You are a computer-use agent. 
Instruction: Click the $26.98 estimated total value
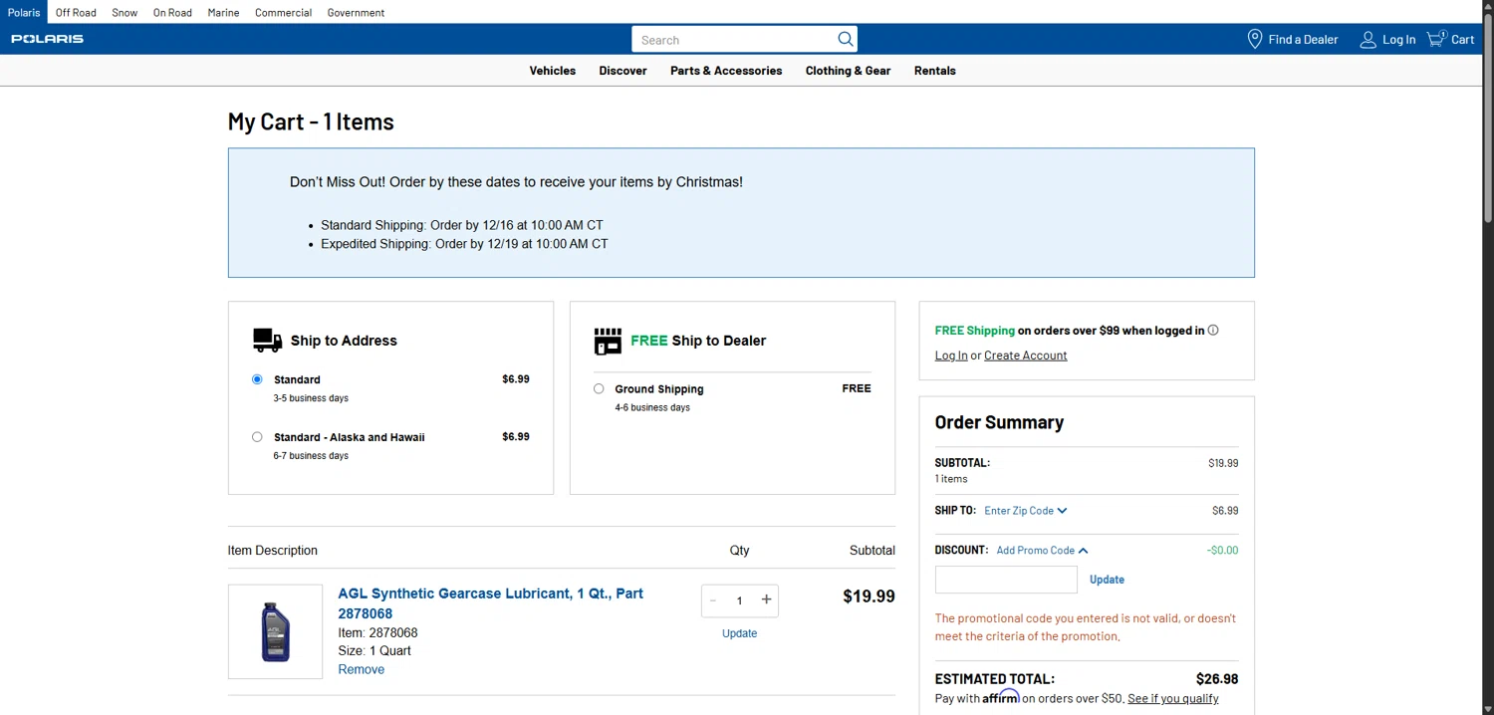pos(1217,679)
